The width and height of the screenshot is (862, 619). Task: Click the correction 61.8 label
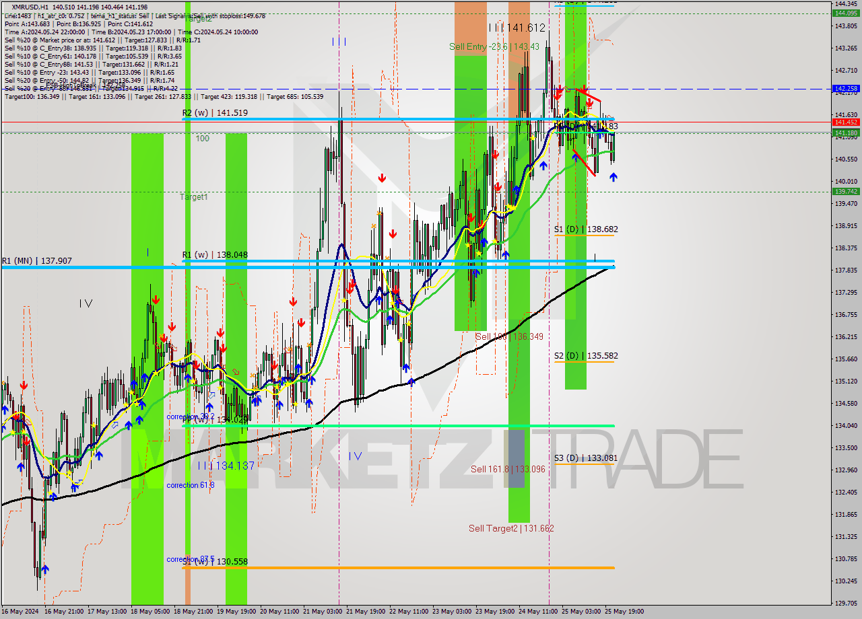click(x=190, y=485)
